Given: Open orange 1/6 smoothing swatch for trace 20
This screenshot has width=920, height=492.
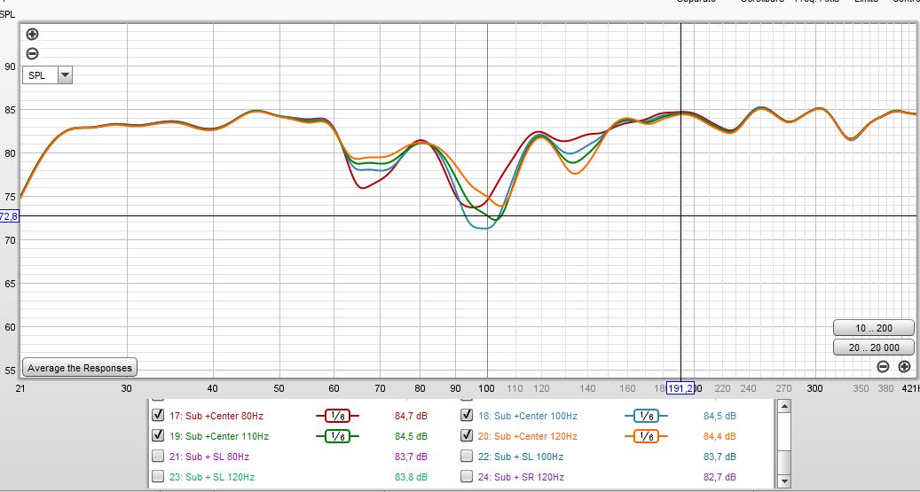Looking at the screenshot, I should coord(646,436).
